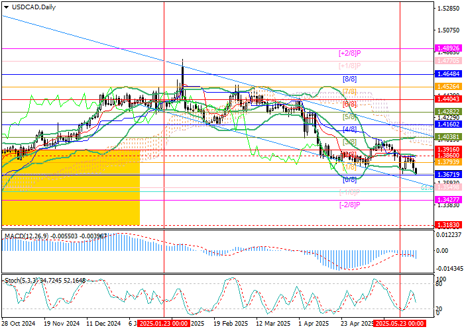Screen dimensions: 464x331
Task: Select the [4/8] Murrey level label
Action: click(x=349, y=128)
